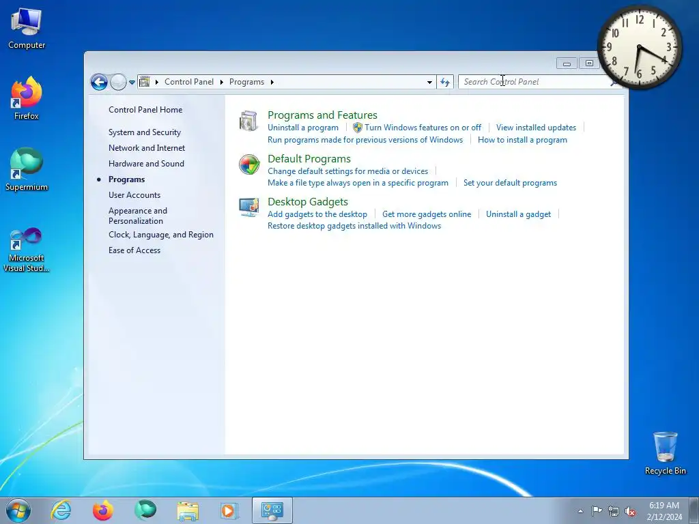Click Add gadgets to the desktop
Screen dimensions: 699x524
tap(317, 214)
